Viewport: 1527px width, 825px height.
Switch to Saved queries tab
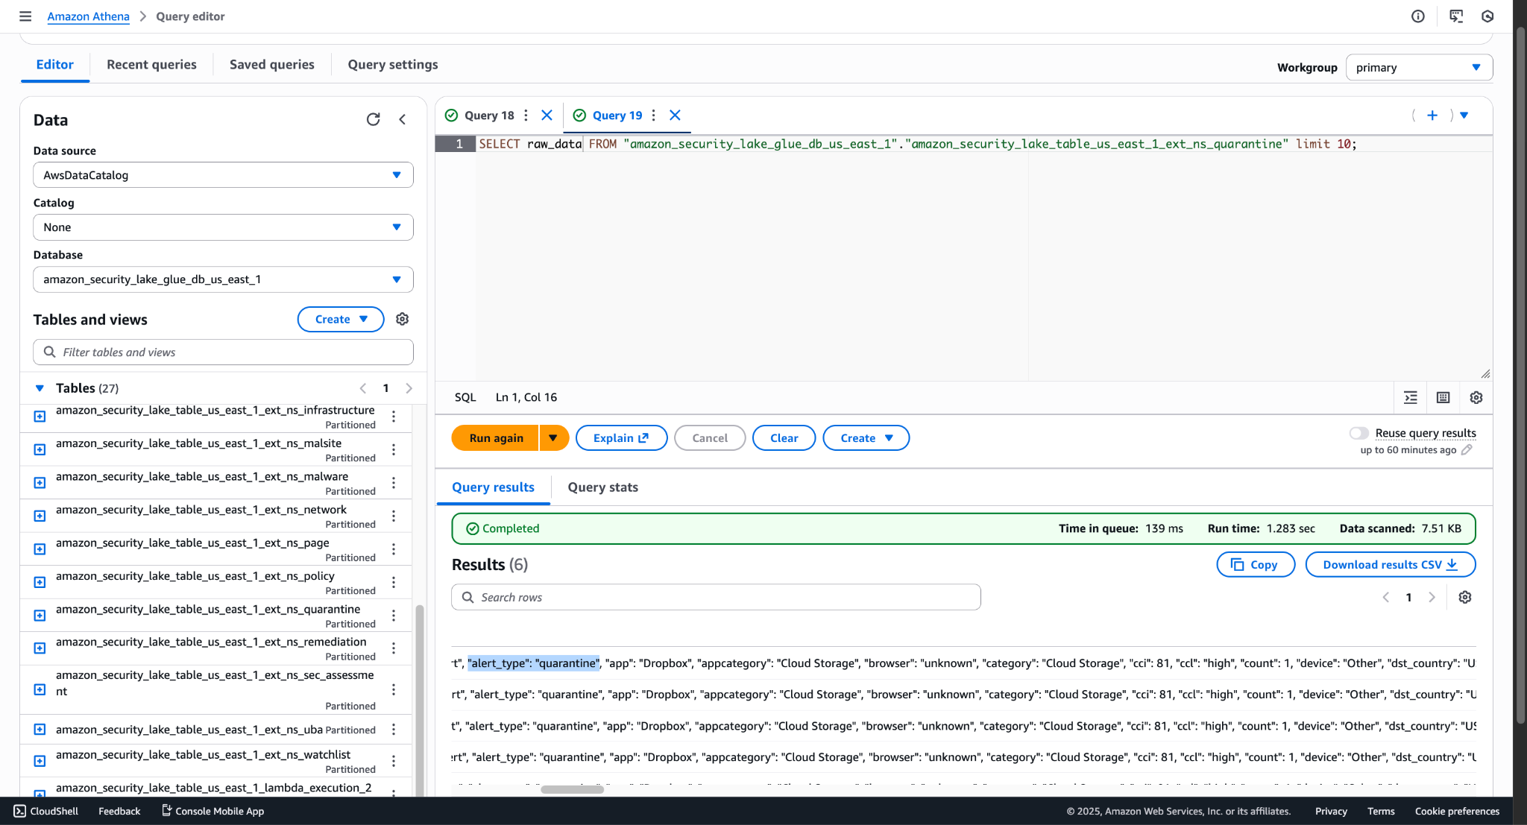pos(271,64)
